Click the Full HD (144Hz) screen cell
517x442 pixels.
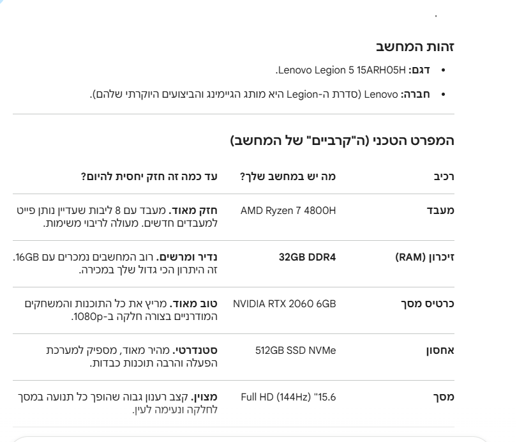click(x=288, y=397)
